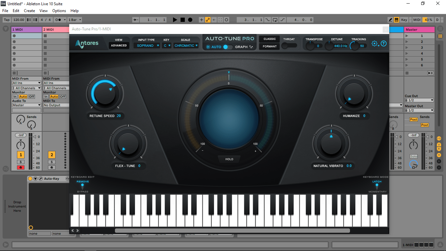The width and height of the screenshot is (446, 251).
Task: Select the Master track header
Action: click(x=419, y=29)
